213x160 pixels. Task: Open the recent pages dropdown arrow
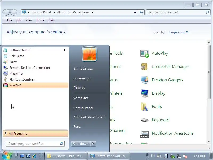pos(19,12)
